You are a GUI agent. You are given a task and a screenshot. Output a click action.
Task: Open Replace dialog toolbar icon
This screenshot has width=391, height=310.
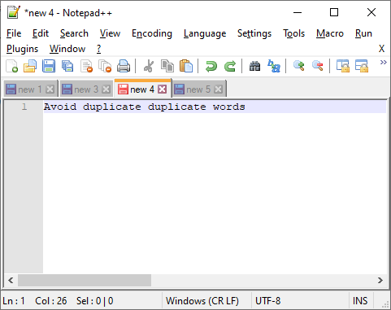(x=274, y=66)
